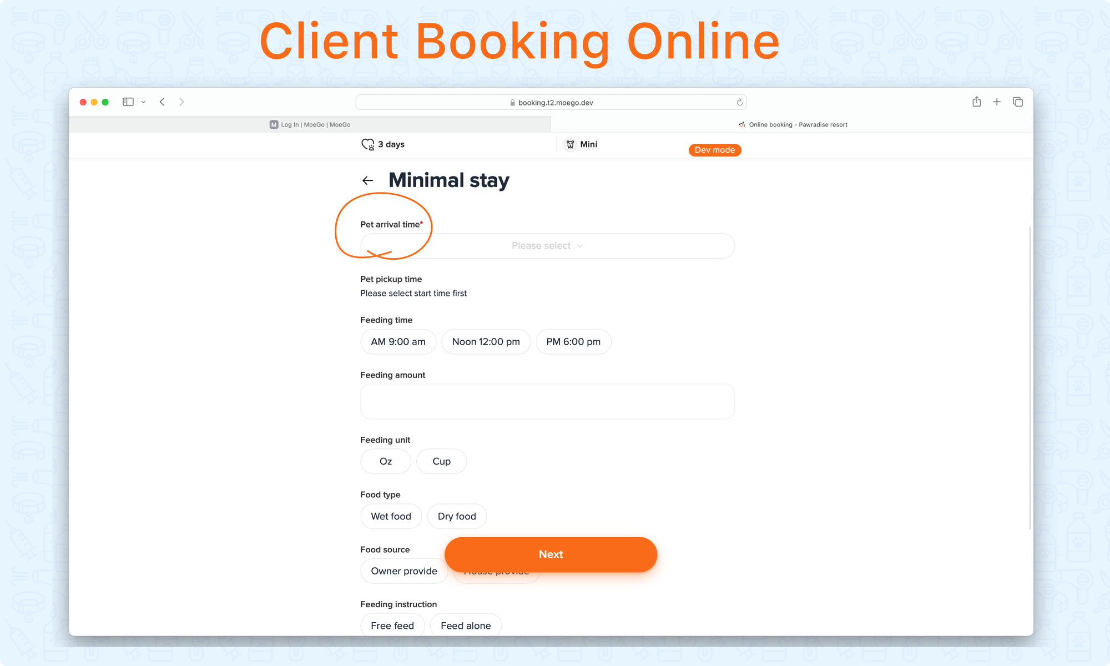The image size is (1110, 666).
Task: Click the page vertical scrollbar
Action: [1030, 377]
